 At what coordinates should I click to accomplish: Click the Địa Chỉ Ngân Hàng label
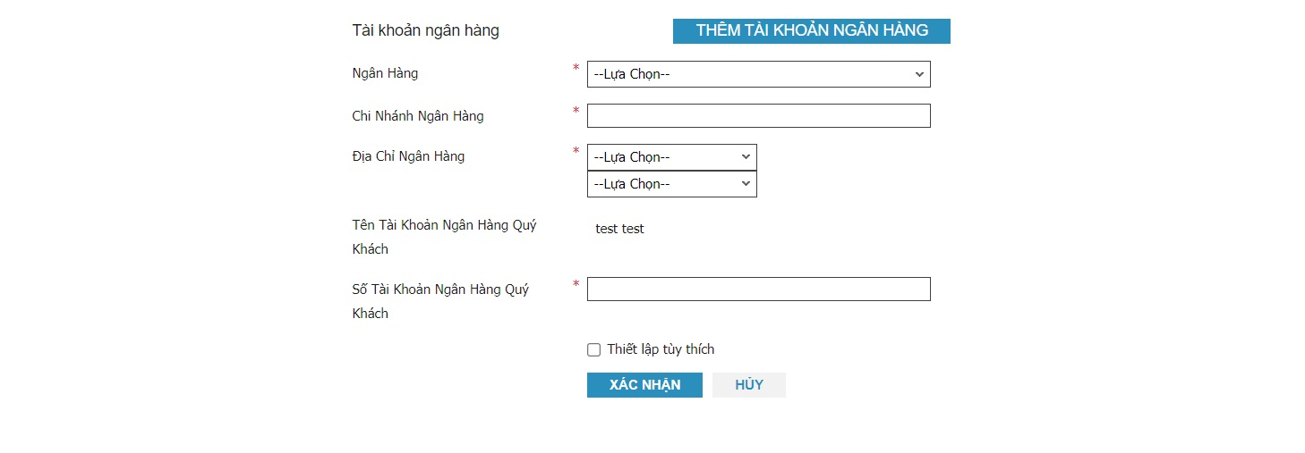[x=408, y=156]
